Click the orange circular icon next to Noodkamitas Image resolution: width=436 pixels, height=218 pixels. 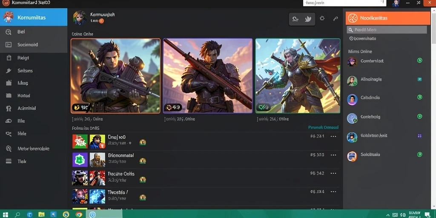coord(353,18)
